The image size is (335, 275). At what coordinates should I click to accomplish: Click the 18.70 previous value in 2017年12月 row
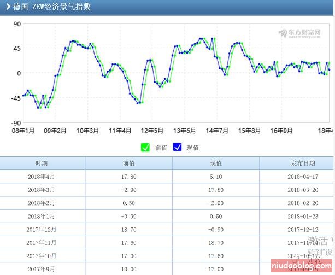pyautogui.click(x=128, y=230)
